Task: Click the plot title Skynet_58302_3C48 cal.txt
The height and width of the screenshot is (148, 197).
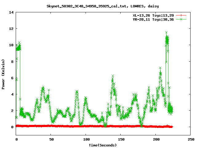Action: (x=103, y=6)
